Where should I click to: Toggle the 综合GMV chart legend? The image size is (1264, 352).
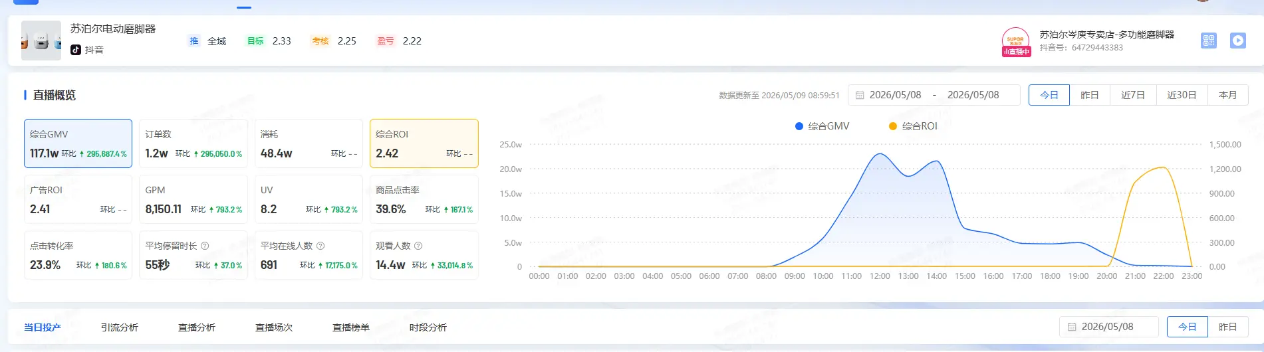pyautogui.click(x=822, y=126)
